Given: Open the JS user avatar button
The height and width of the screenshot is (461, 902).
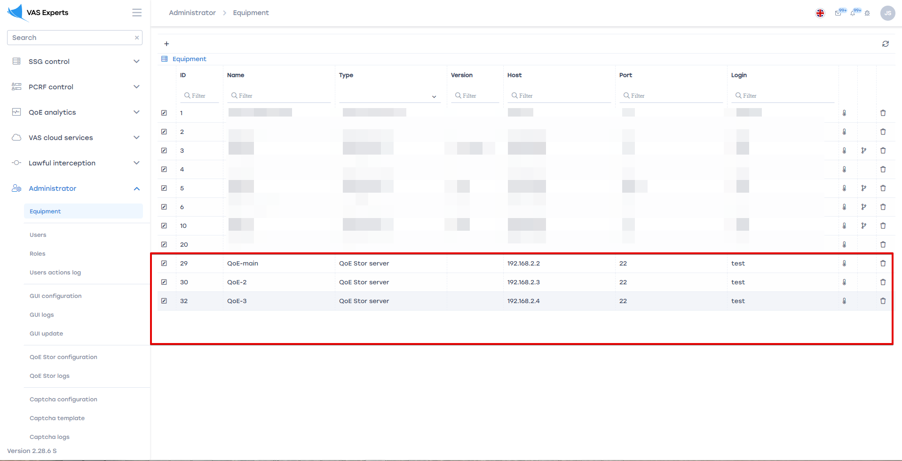Looking at the screenshot, I should [887, 13].
